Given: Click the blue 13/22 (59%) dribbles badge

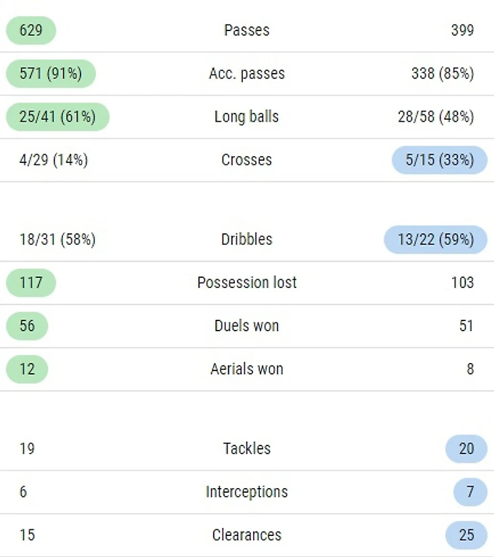Looking at the screenshot, I should [x=436, y=239].
